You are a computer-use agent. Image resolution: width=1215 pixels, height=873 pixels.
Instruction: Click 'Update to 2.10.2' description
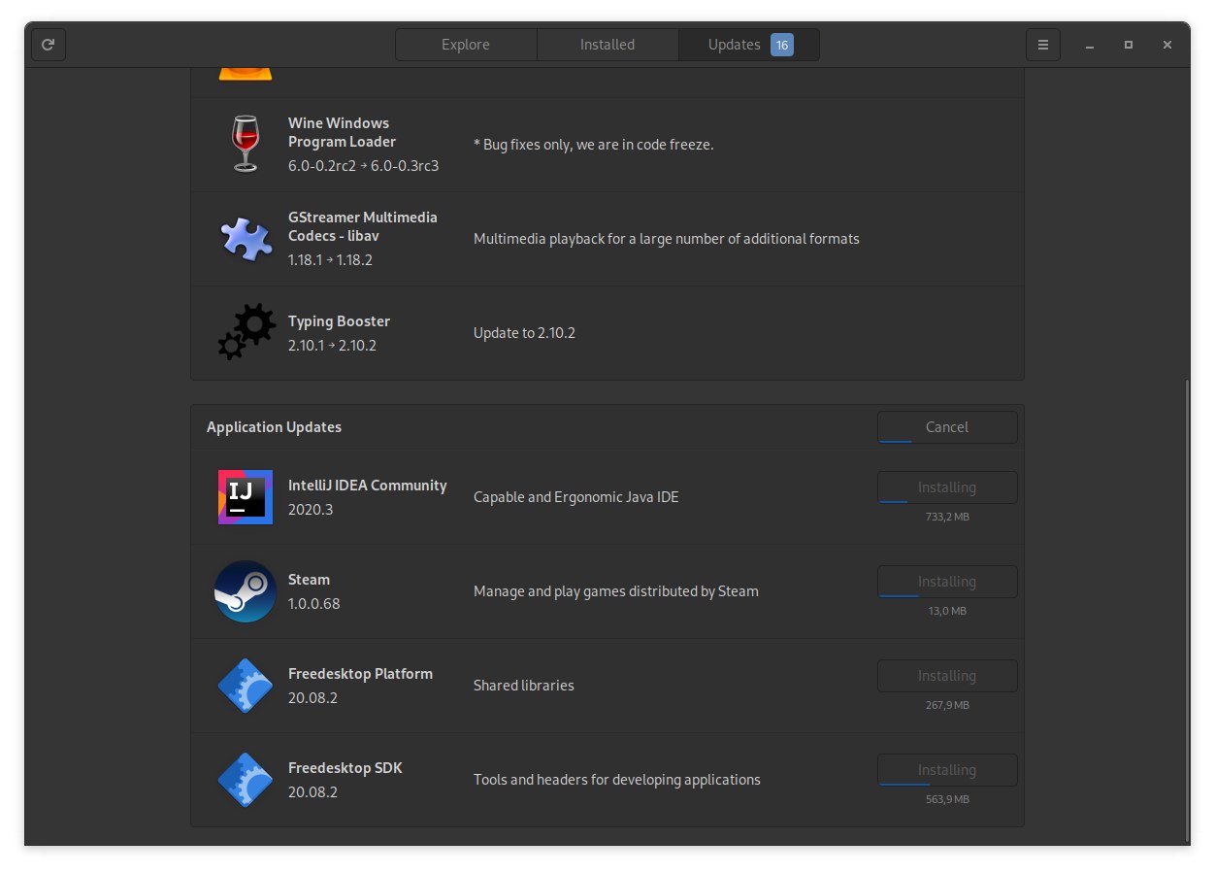pyautogui.click(x=524, y=333)
